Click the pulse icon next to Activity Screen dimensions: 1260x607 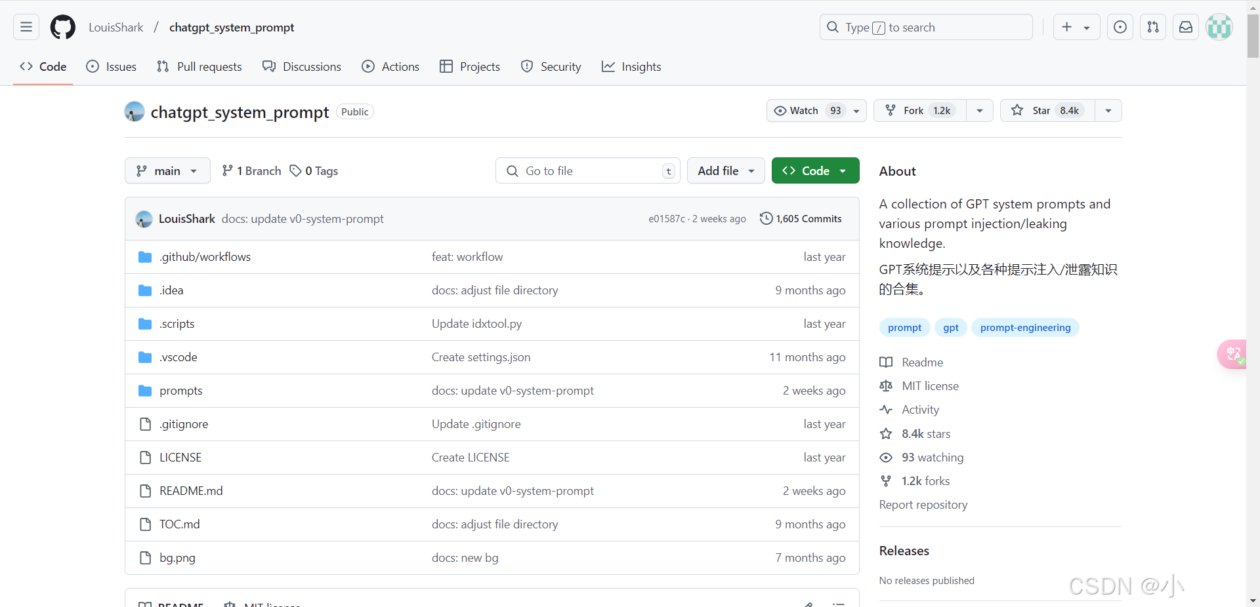coord(886,410)
